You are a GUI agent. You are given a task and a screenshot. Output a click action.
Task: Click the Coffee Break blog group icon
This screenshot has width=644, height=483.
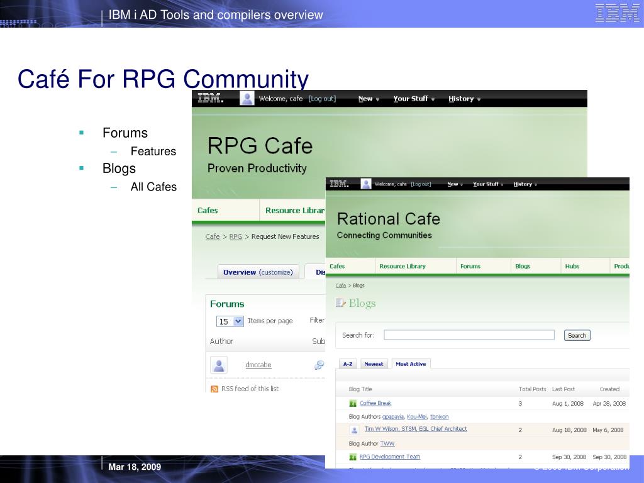point(353,403)
